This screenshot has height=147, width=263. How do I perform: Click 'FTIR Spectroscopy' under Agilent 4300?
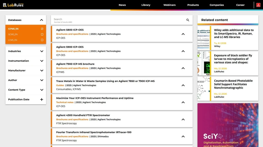(66, 123)
